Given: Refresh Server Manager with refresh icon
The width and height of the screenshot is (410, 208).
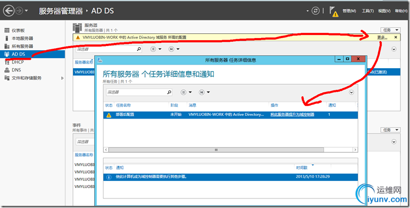Looking at the screenshot, I should [x=316, y=11].
